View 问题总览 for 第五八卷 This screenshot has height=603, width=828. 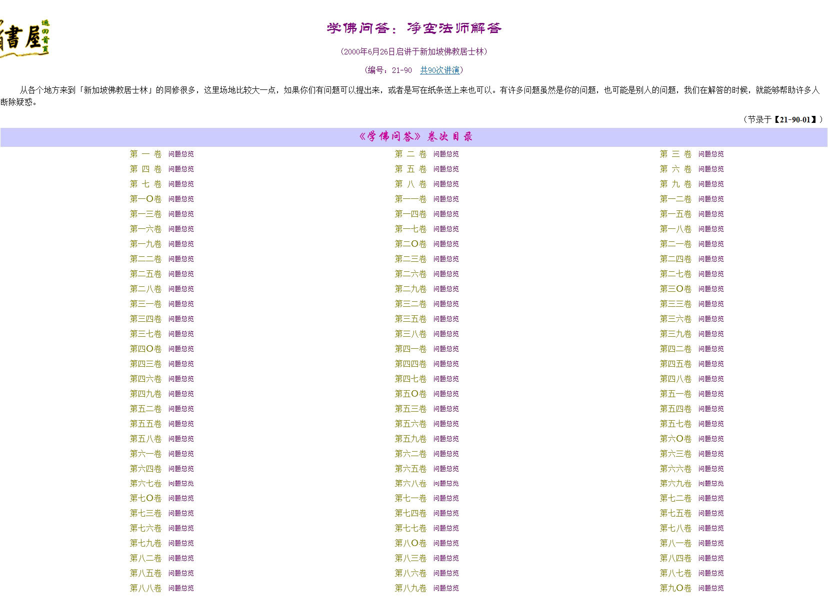(180, 439)
